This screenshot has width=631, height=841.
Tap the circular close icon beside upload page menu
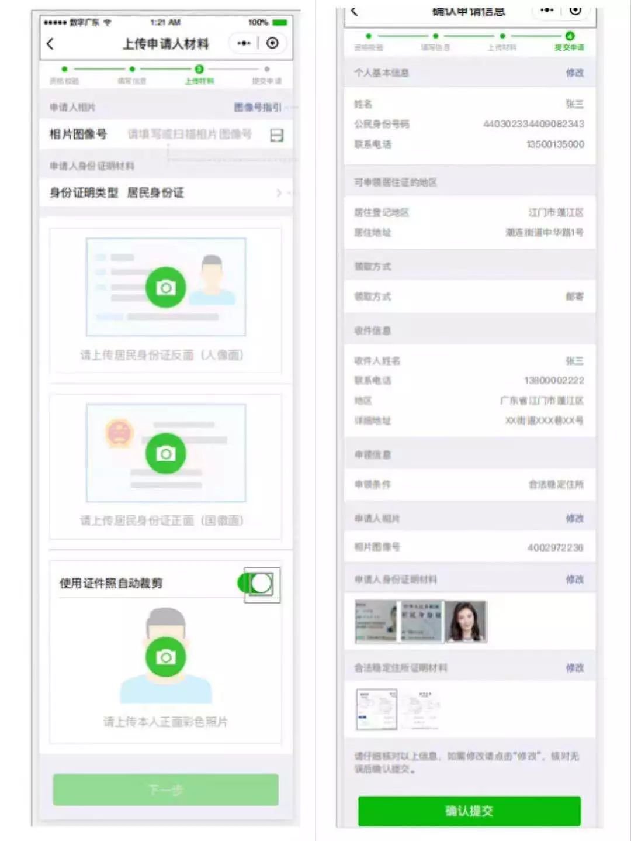click(x=272, y=43)
